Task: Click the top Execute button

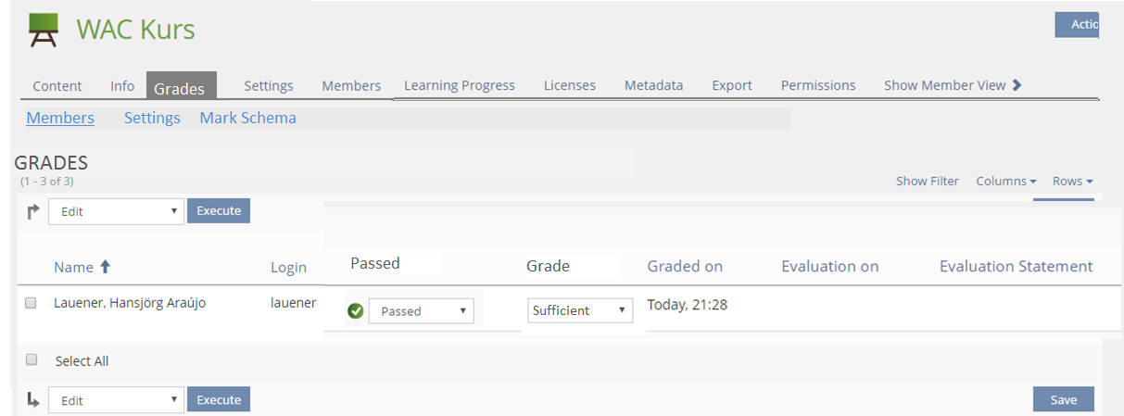Action: click(219, 211)
